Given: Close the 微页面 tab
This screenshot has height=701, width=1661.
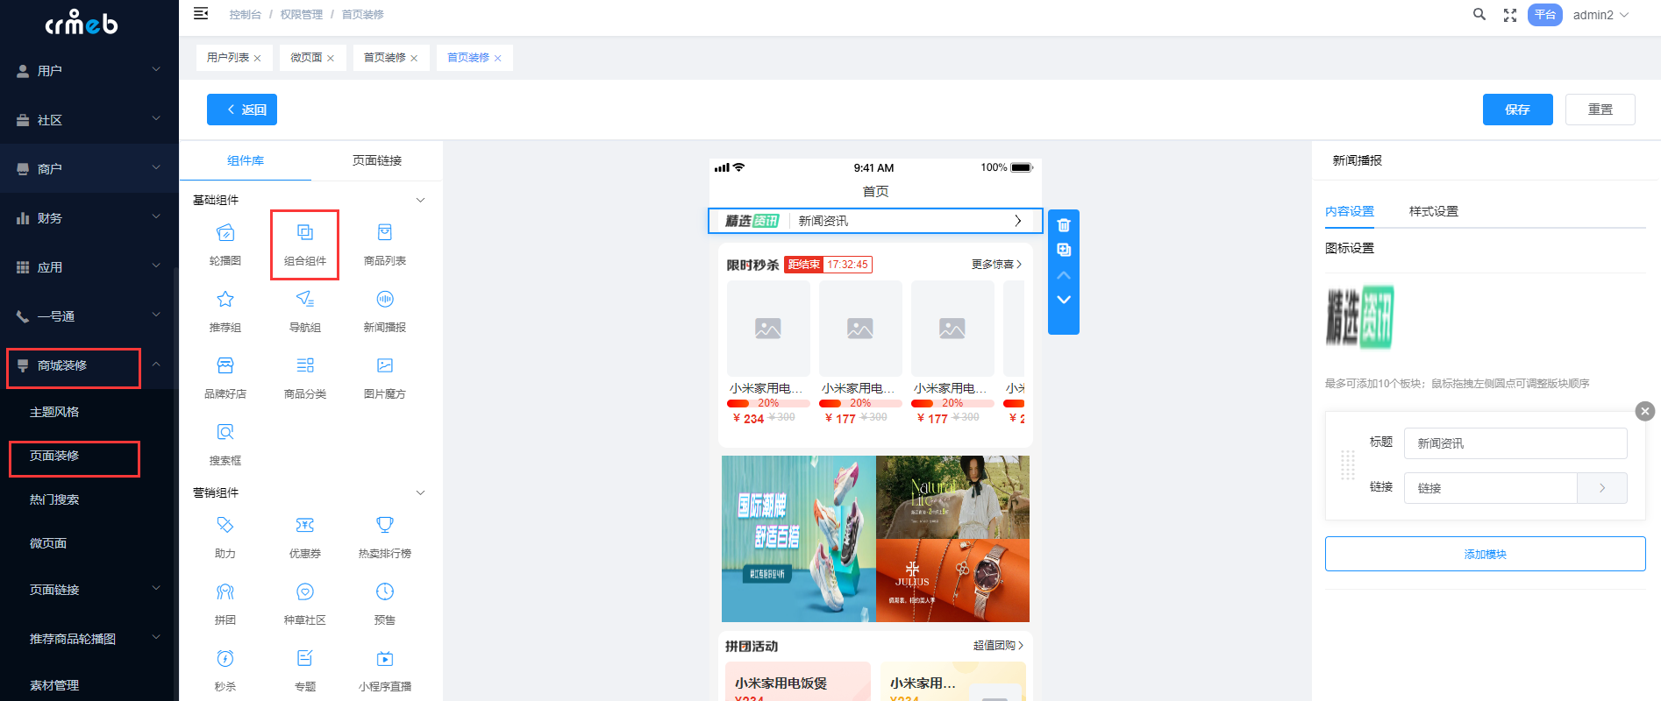Looking at the screenshot, I should click(331, 58).
